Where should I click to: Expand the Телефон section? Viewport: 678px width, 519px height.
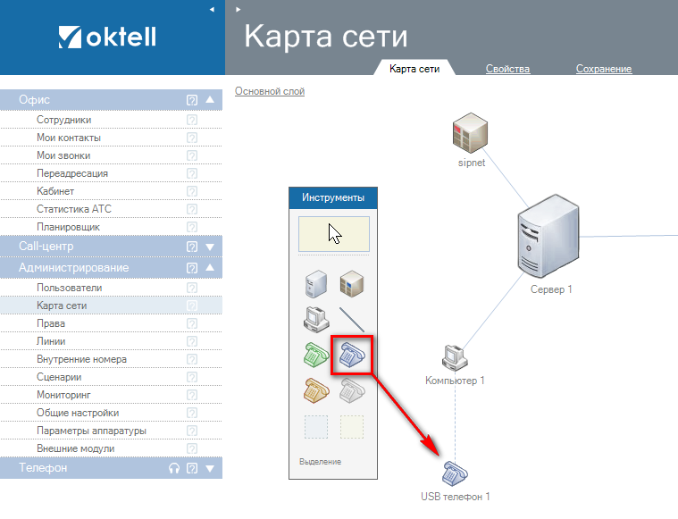(210, 468)
